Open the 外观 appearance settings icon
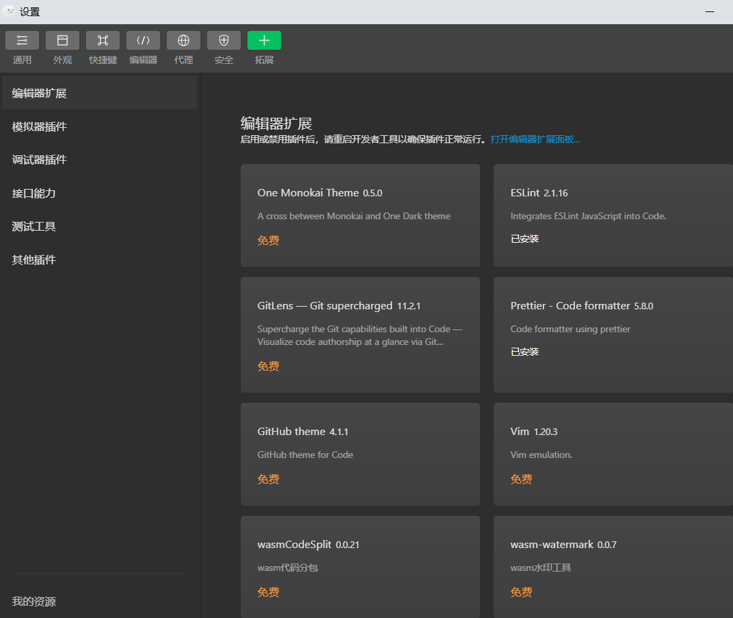This screenshot has height=618, width=733. [x=62, y=40]
